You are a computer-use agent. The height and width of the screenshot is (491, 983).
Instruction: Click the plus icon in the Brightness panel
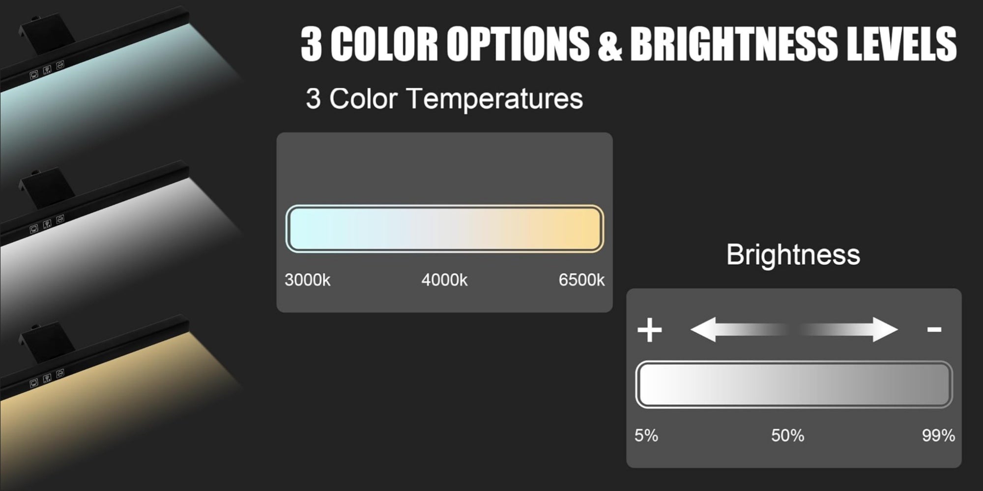[x=650, y=329]
